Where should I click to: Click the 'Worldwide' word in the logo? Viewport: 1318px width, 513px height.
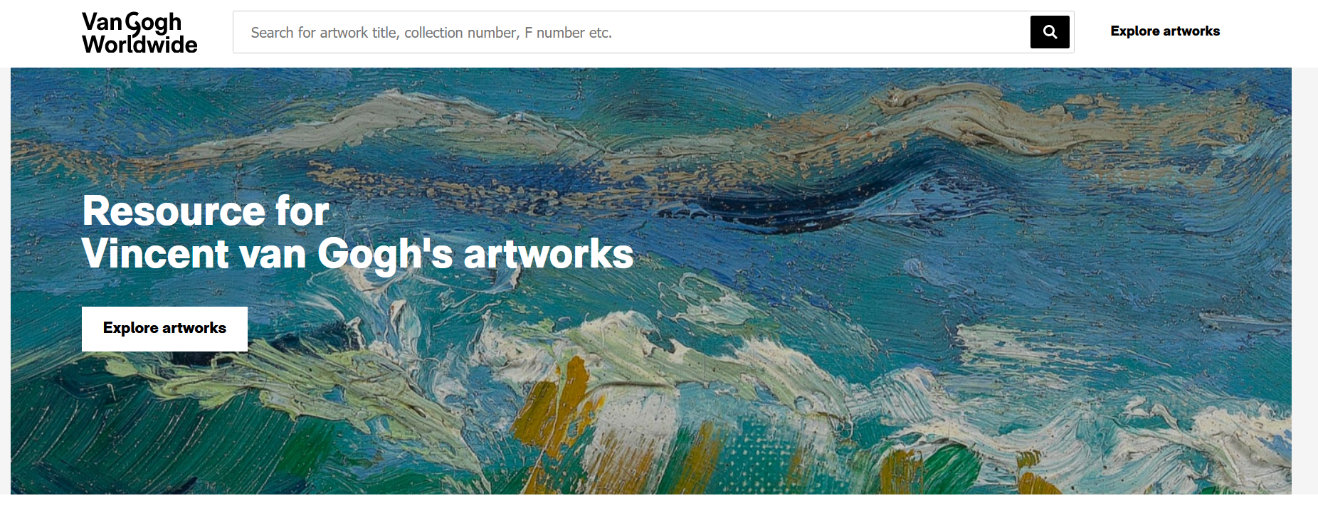139,44
